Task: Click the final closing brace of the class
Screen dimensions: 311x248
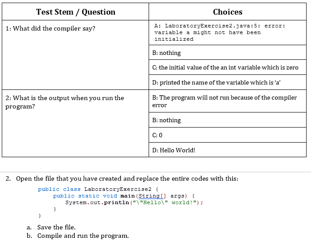Action: point(40,216)
